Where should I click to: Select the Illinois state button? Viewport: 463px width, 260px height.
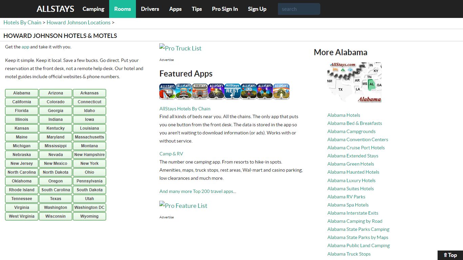coord(22,120)
